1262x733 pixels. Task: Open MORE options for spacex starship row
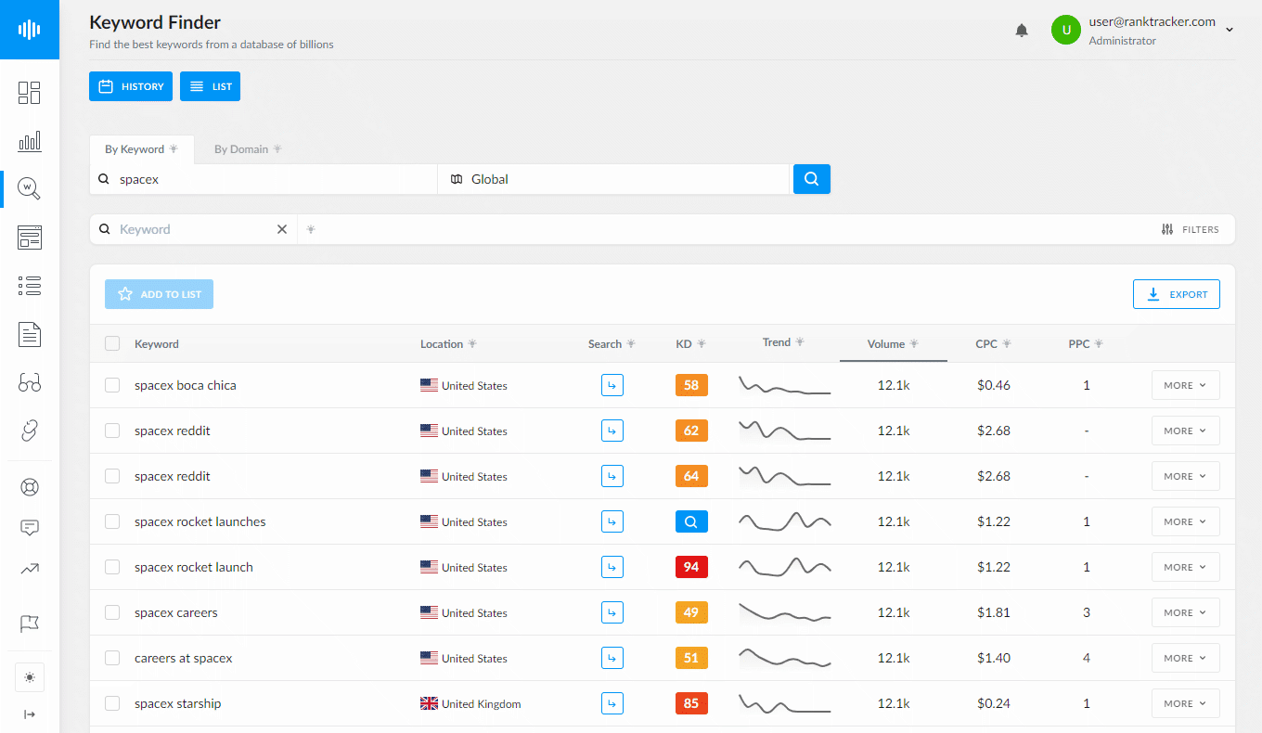(x=1185, y=702)
